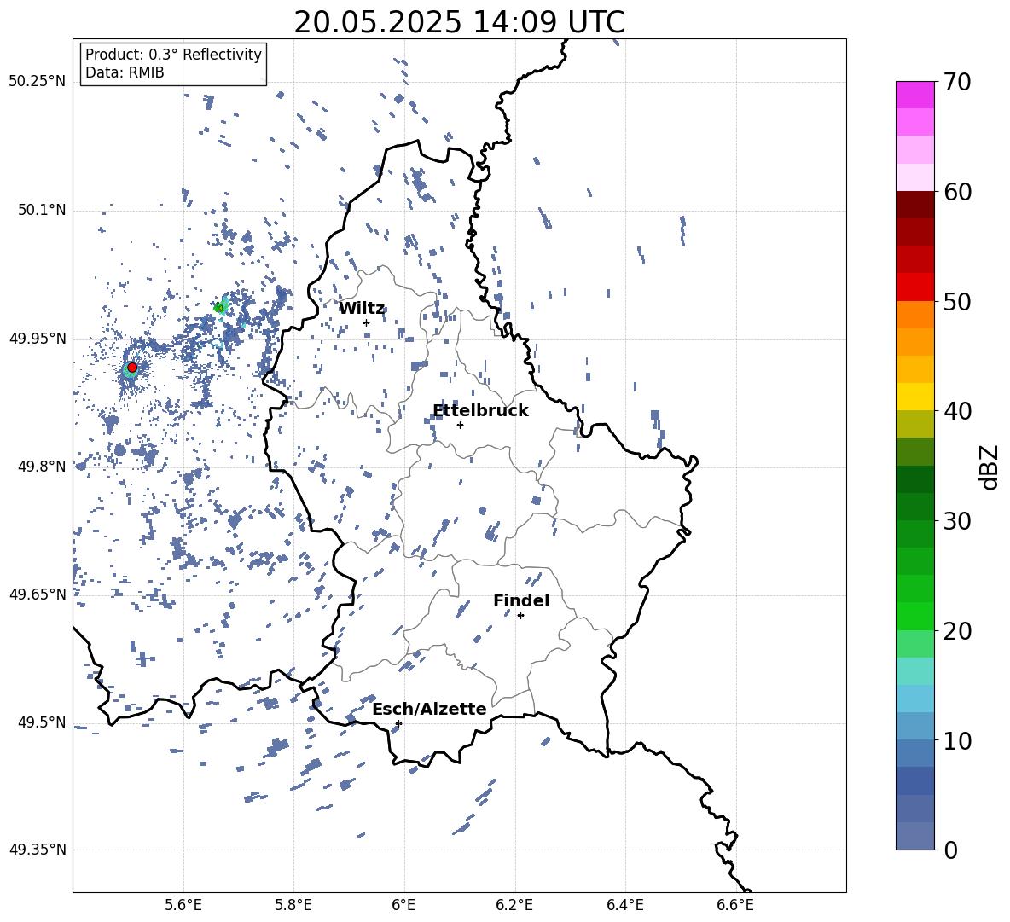The width and height of the screenshot is (1010, 922).
Task: Click the Ettelbruck city label
Action: (480, 411)
